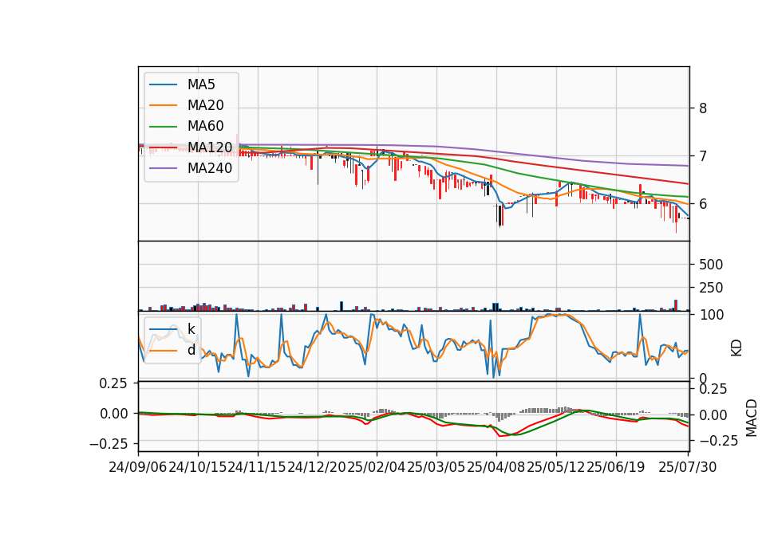Click the 25/02/04 date tick label

point(377,467)
